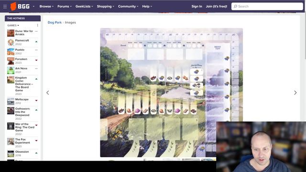Click War of the Ring thumbnail
Viewport: 306px width, 172px height.
pos(11,126)
